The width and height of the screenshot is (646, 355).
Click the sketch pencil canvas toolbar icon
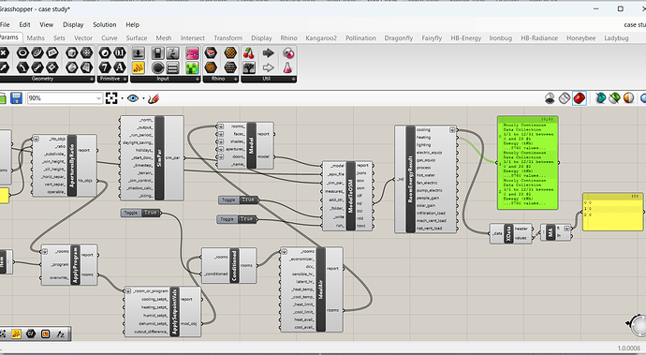pyautogui.click(x=154, y=98)
